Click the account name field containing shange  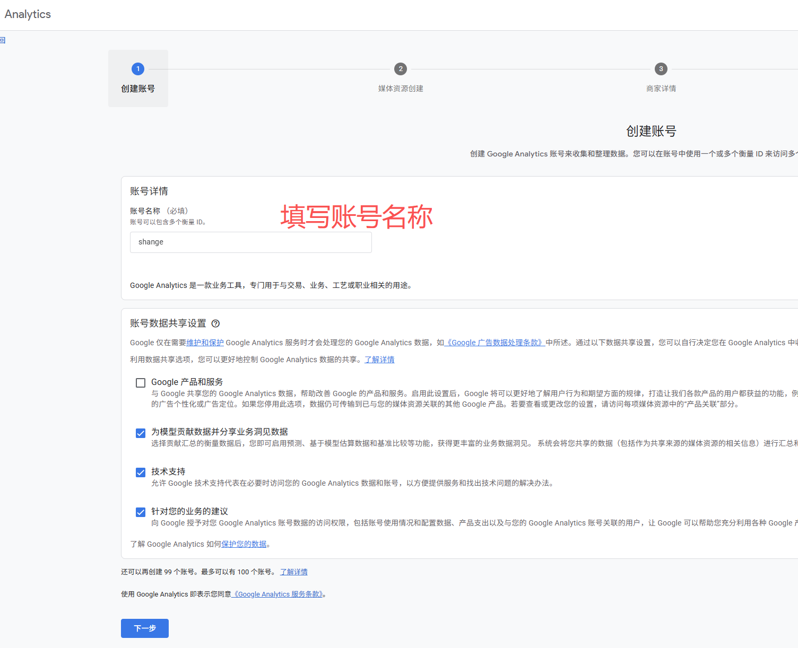(251, 242)
